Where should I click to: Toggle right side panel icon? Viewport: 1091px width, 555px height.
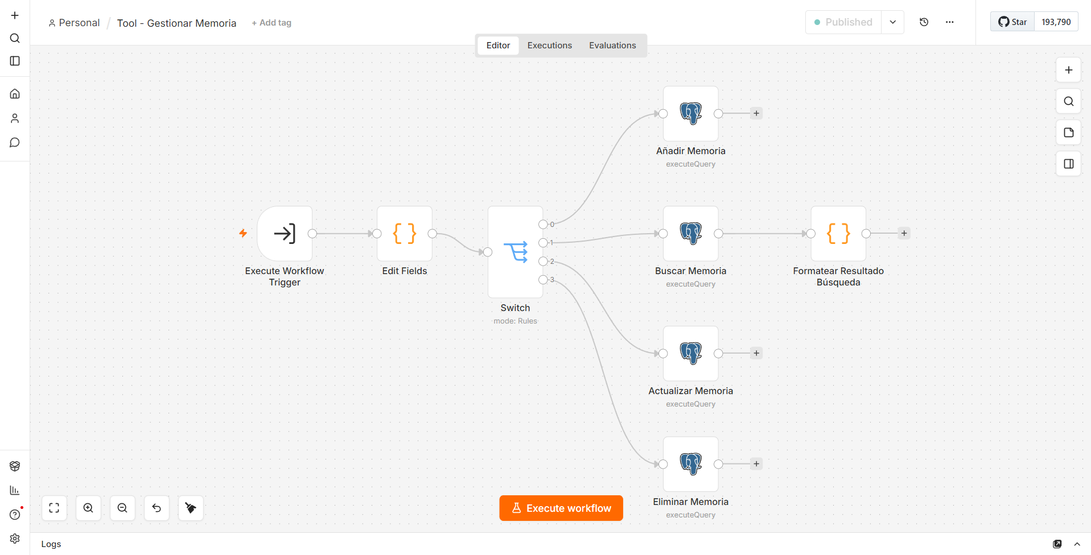pyautogui.click(x=1069, y=164)
